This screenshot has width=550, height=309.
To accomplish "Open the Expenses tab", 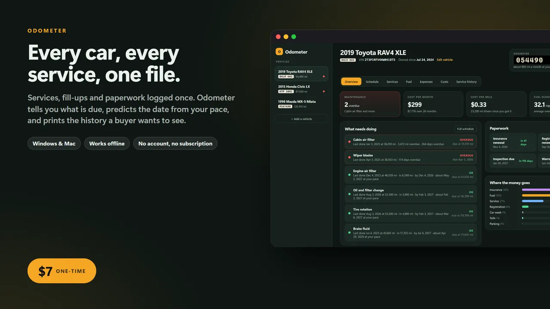I will [426, 82].
